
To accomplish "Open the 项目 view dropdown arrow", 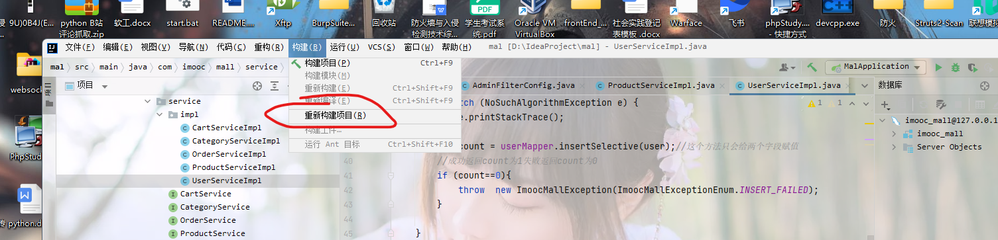I will pos(105,87).
